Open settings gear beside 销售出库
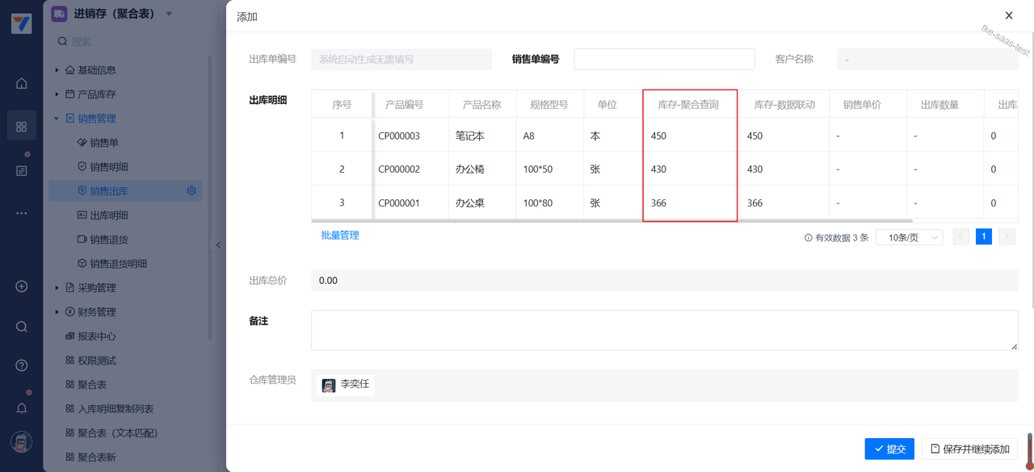The height and width of the screenshot is (472, 1034). pos(191,191)
